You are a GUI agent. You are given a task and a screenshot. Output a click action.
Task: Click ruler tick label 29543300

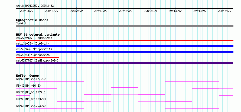[x=200, y=11]
